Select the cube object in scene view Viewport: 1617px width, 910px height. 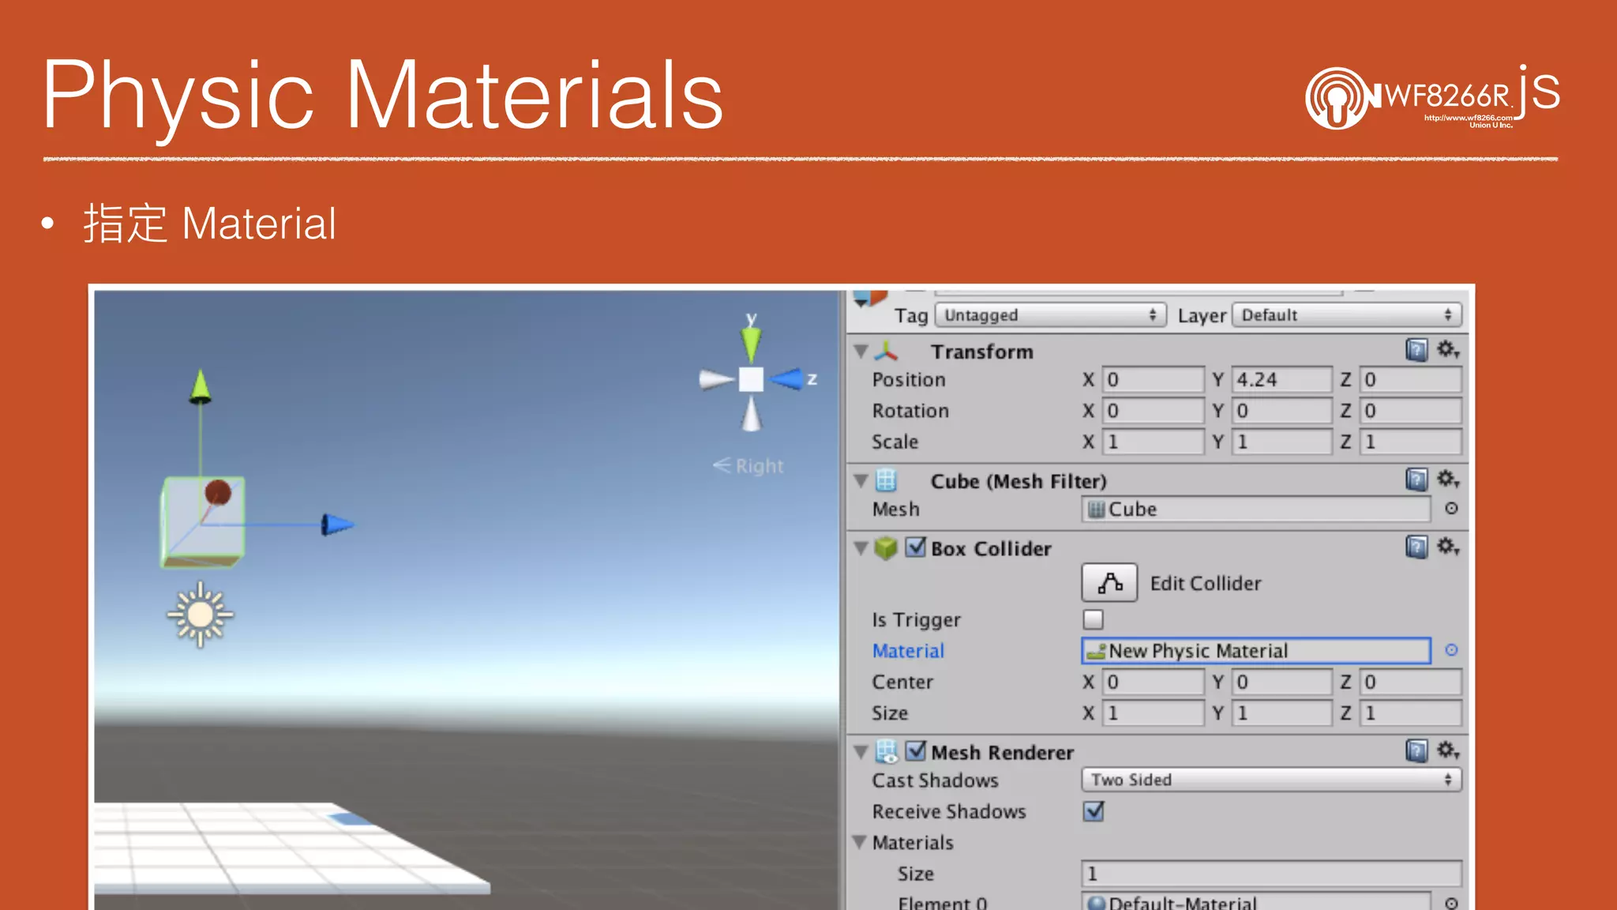202,522
